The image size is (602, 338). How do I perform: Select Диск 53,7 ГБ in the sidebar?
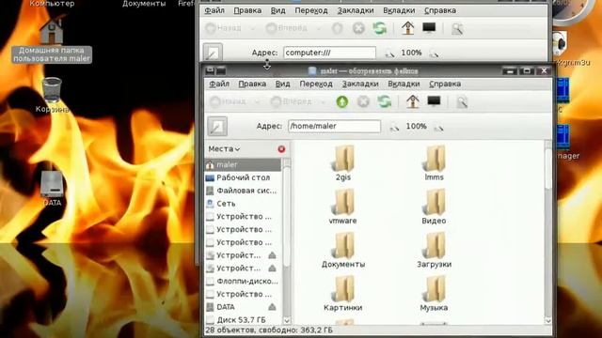[243, 319]
